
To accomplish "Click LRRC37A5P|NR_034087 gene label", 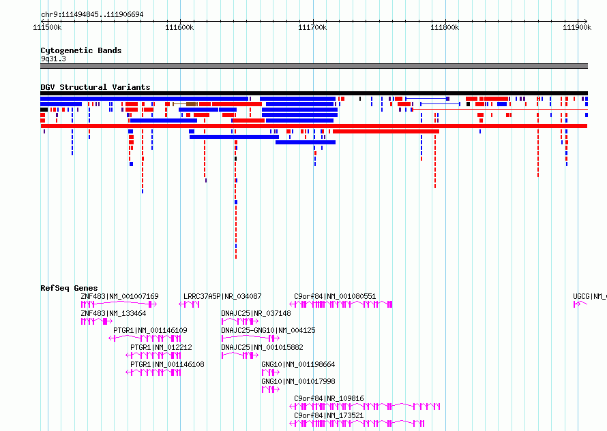I will [222, 296].
